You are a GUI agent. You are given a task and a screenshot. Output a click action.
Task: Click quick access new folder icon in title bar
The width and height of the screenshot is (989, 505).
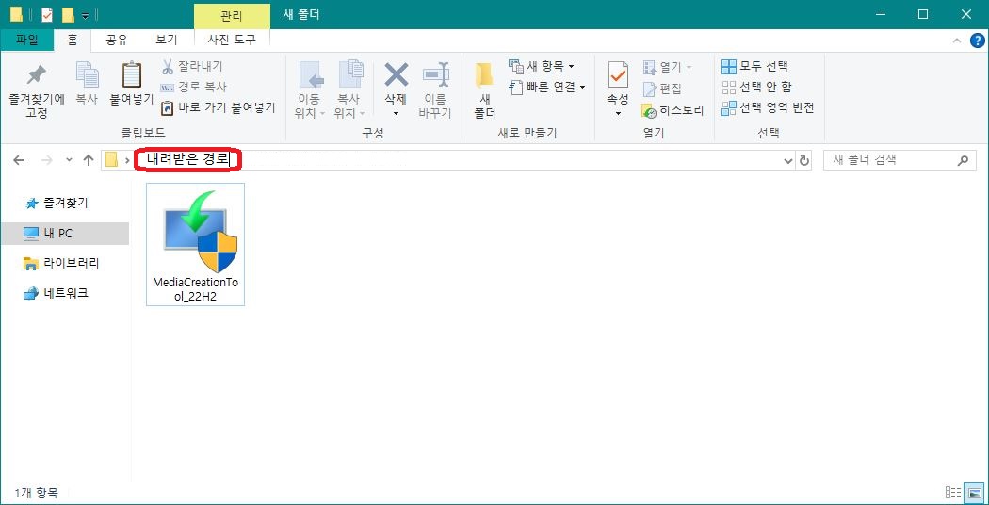click(x=68, y=14)
